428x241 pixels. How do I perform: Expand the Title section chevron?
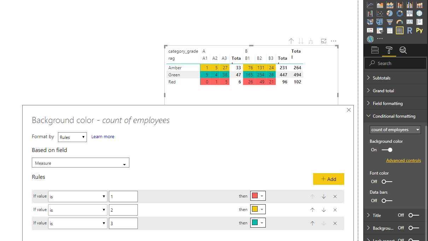[369, 215]
